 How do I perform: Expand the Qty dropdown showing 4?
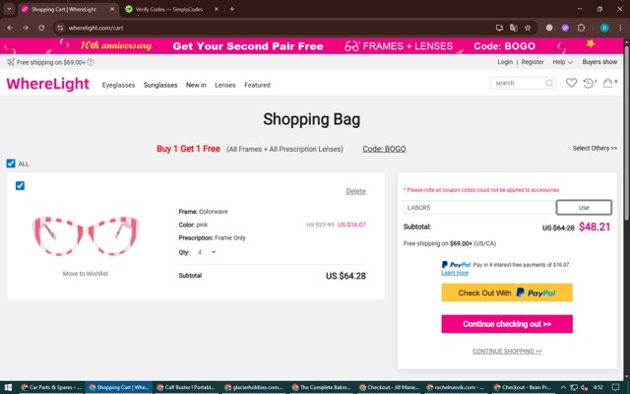coord(207,252)
